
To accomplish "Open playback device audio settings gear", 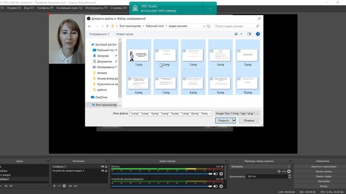I will pyautogui.click(x=221, y=186).
